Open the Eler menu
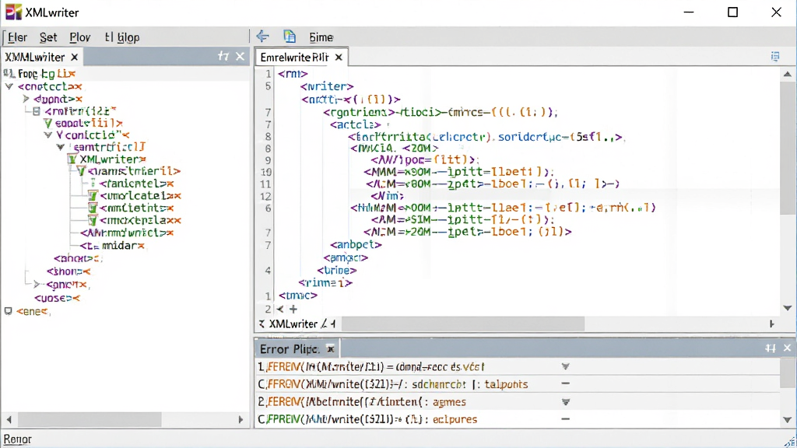 tap(17, 37)
